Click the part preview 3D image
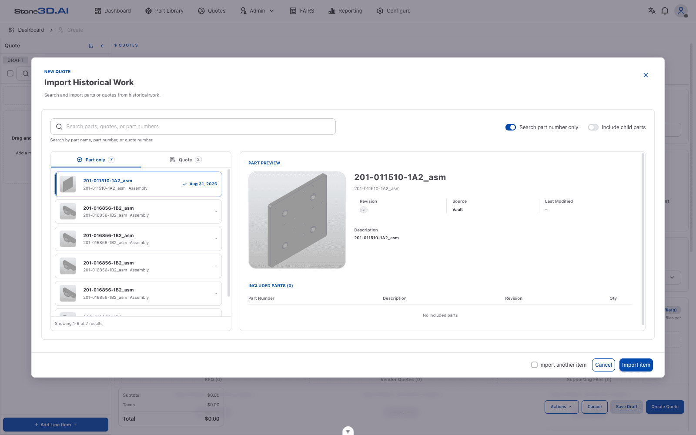The image size is (696, 435). click(x=297, y=220)
